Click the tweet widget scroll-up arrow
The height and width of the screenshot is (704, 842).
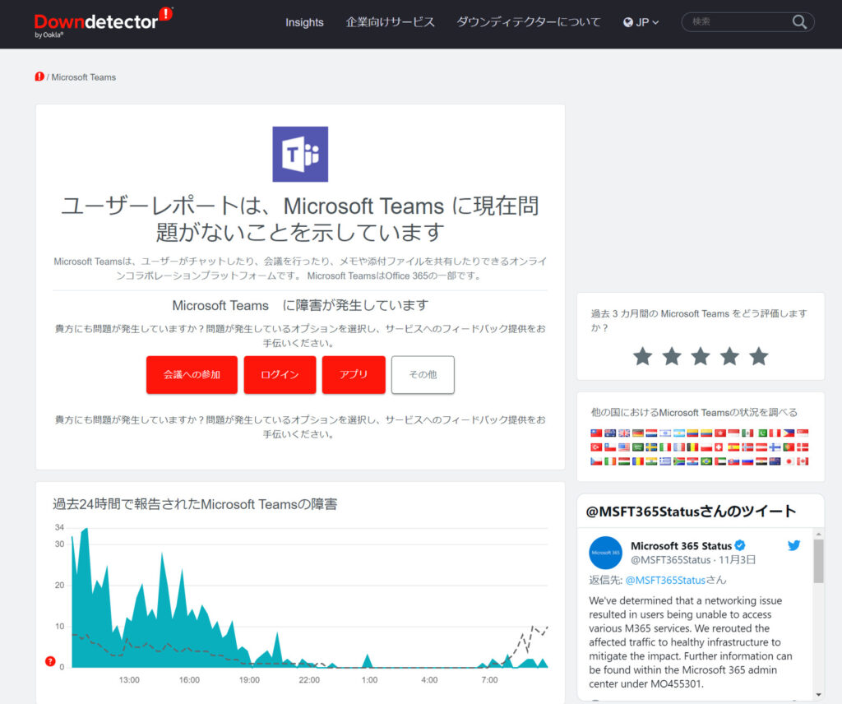[x=818, y=535]
